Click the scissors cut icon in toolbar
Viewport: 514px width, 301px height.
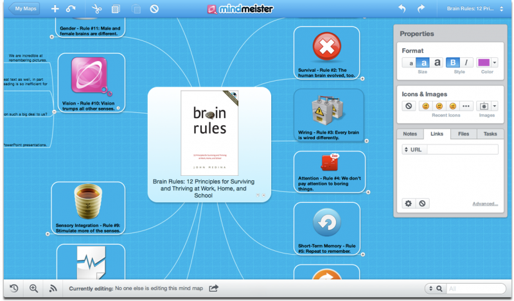point(96,9)
